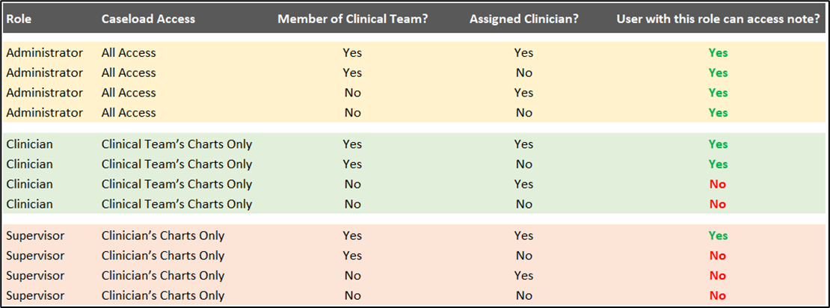Image resolution: width=830 pixels, height=308 pixels.
Task: Click the 'User with this role can access note?' header
Action: click(718, 19)
